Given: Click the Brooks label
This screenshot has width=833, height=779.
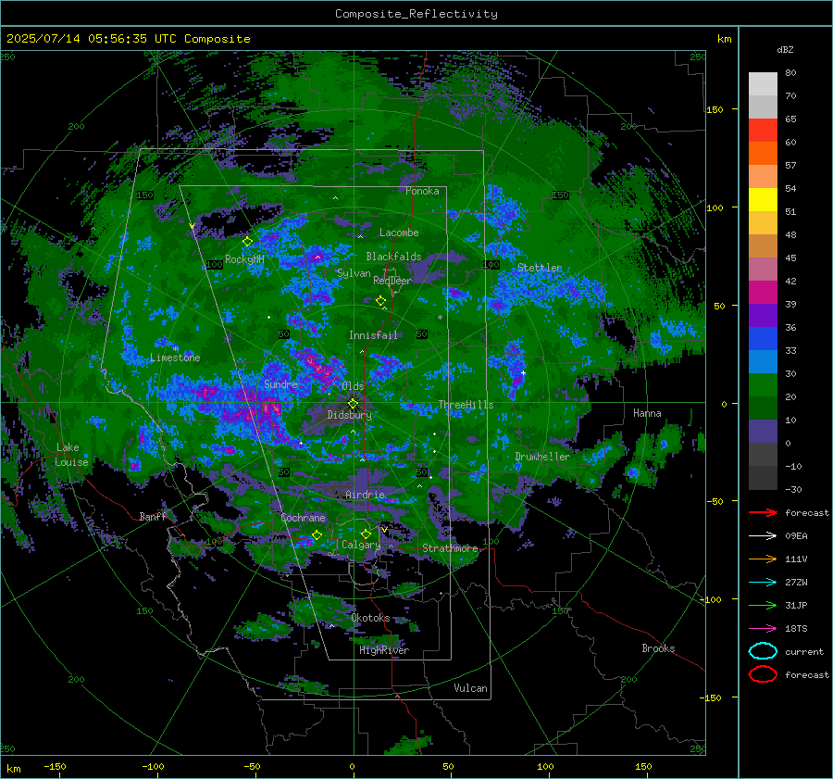Looking at the screenshot, I should pos(658,648).
